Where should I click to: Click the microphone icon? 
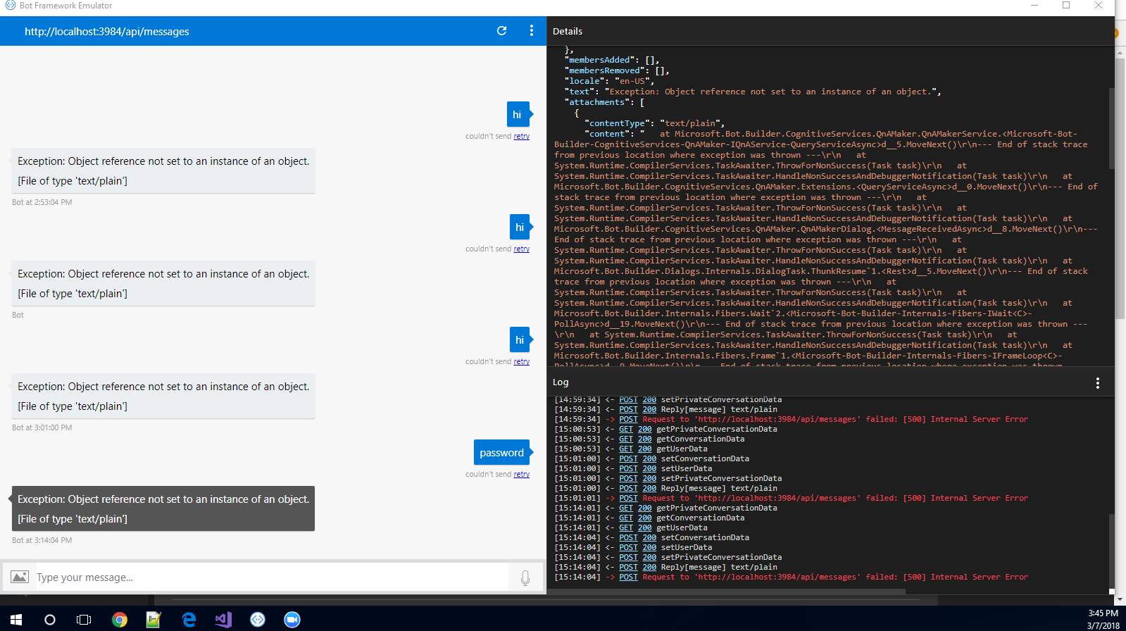point(525,577)
